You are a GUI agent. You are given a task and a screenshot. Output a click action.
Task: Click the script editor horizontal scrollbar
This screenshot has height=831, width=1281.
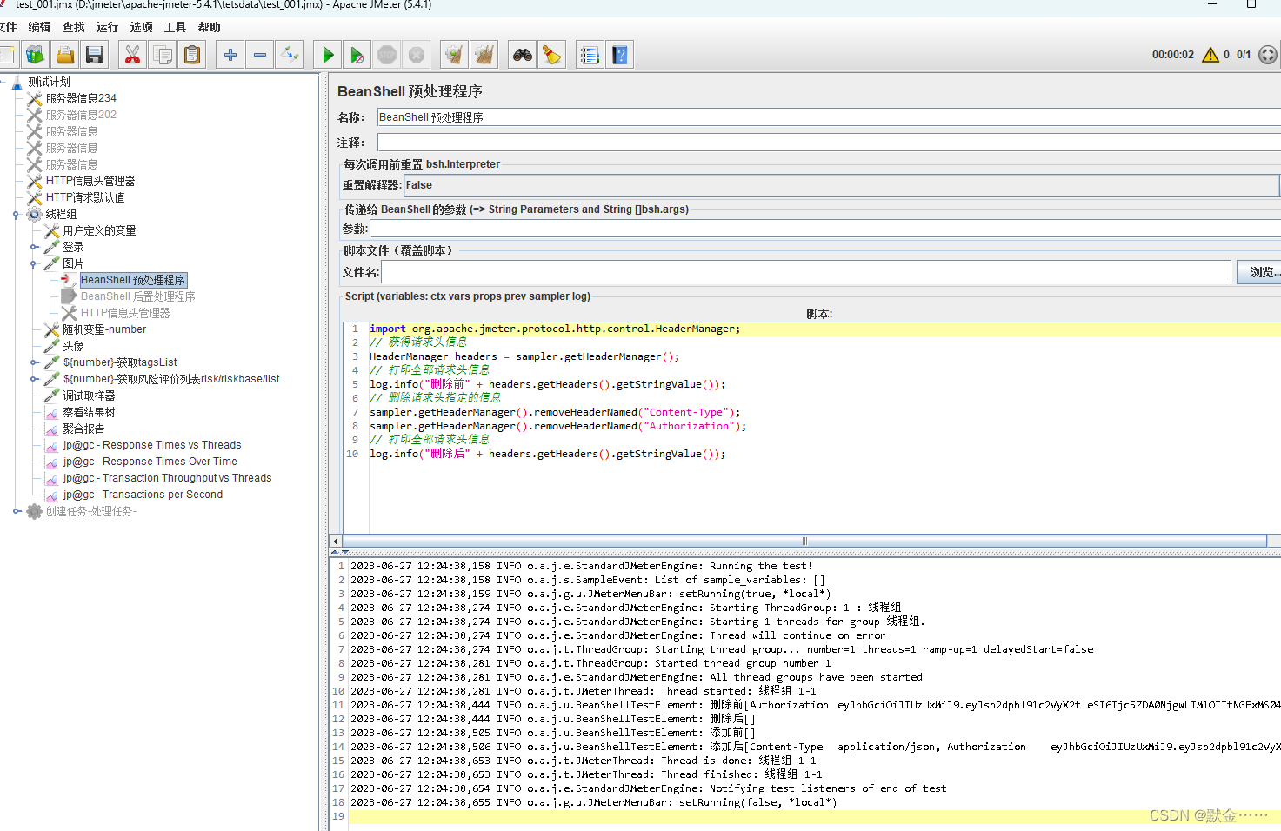(804, 541)
